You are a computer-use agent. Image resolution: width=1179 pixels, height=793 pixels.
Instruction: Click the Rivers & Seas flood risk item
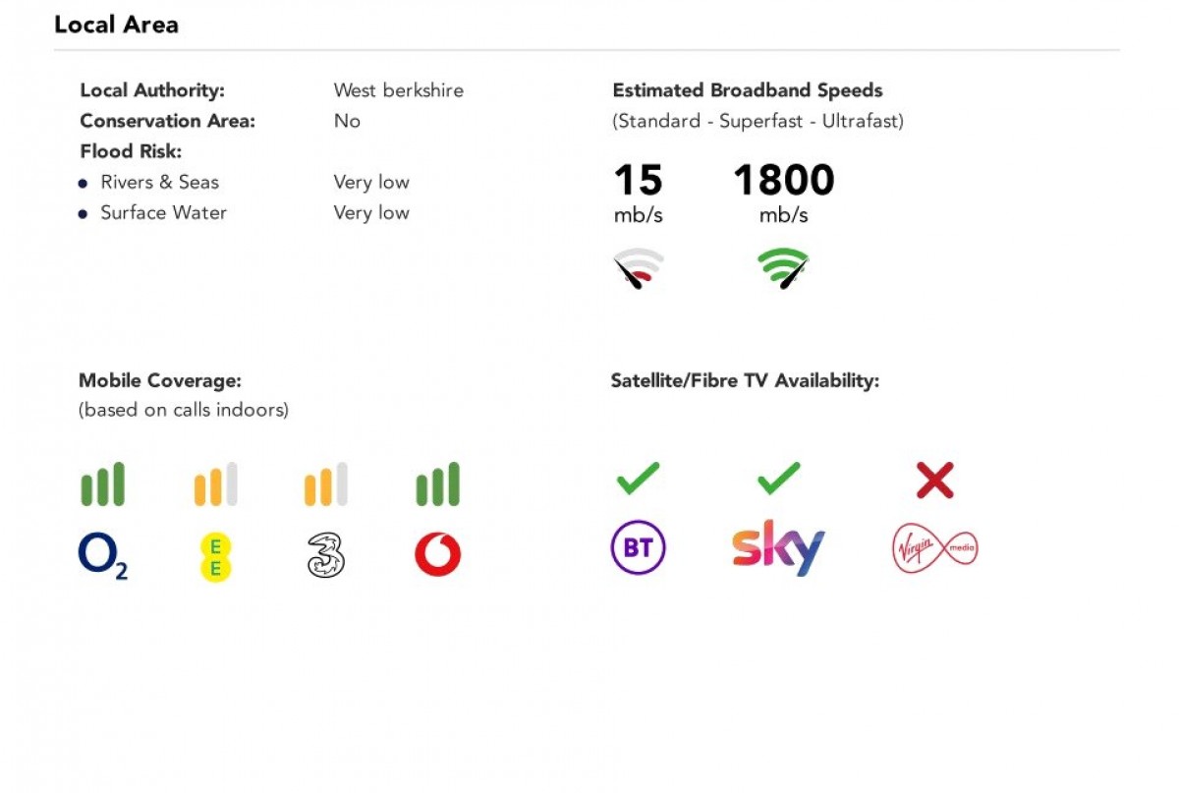point(159,182)
